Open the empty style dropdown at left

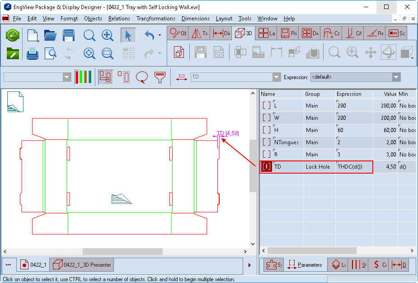pos(67,77)
